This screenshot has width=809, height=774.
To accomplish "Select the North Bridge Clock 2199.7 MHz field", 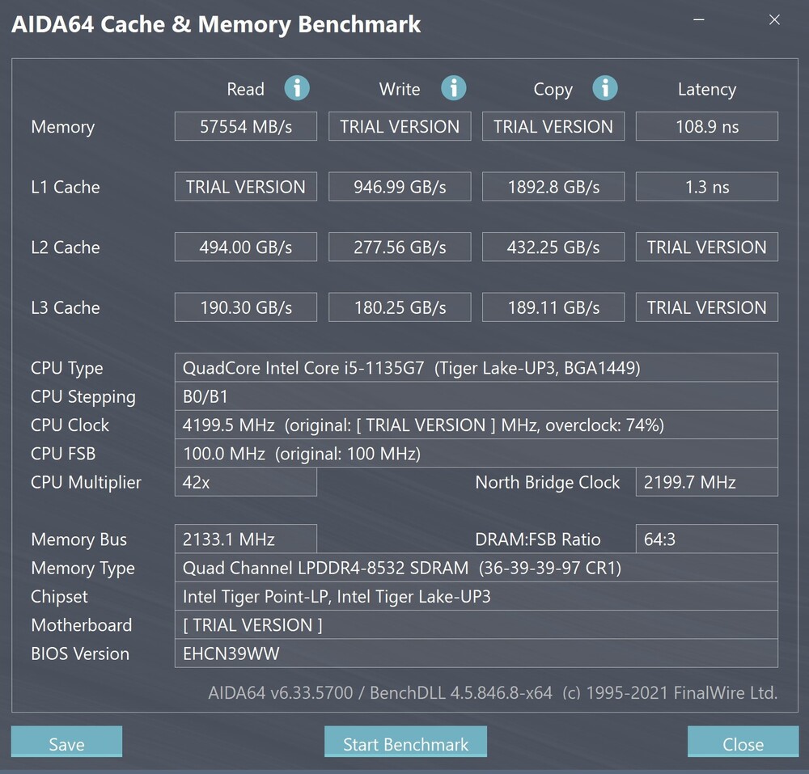I will tap(706, 483).
